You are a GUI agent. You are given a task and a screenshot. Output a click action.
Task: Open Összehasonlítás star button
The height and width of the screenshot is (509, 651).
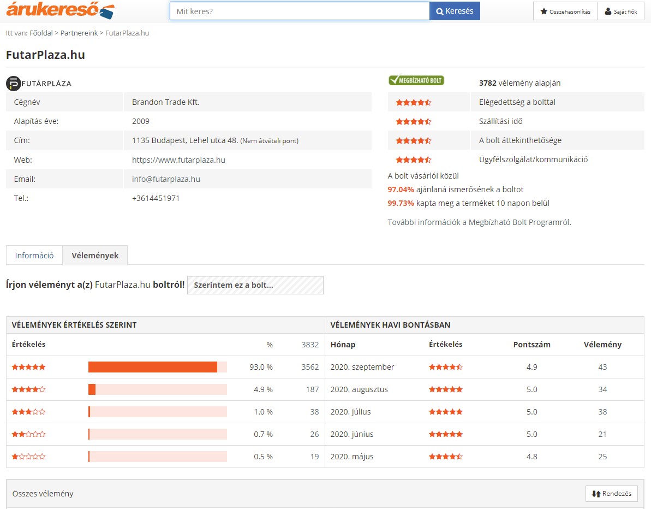[565, 11]
